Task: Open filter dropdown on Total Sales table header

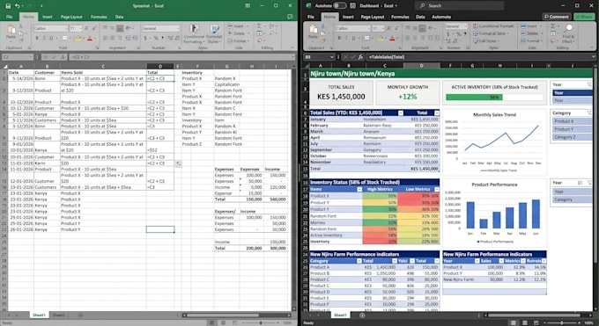Action: (x=401, y=112)
